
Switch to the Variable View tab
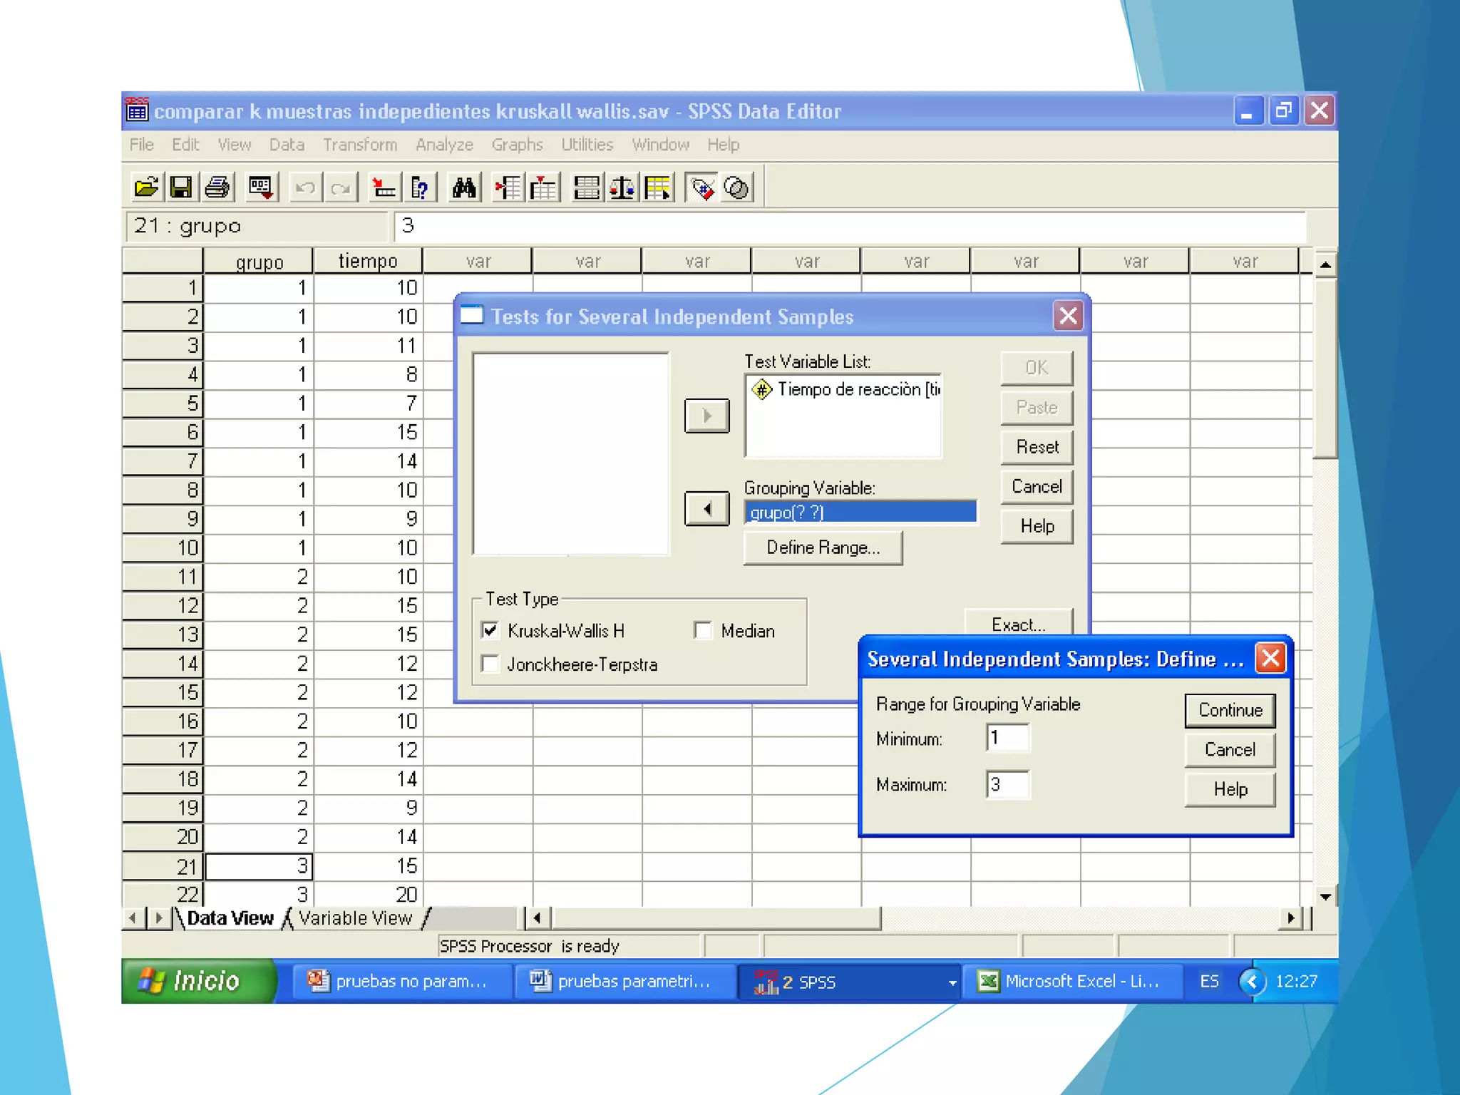pyautogui.click(x=355, y=918)
